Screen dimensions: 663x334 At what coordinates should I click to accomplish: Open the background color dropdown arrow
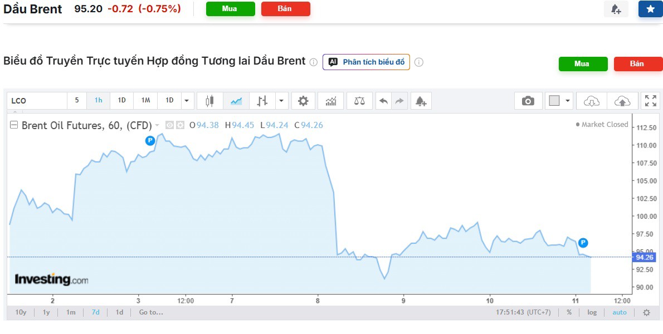[x=568, y=101]
